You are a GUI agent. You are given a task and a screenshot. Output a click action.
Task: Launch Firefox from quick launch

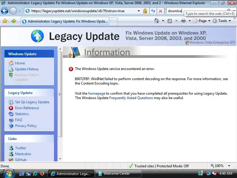tap(42, 174)
